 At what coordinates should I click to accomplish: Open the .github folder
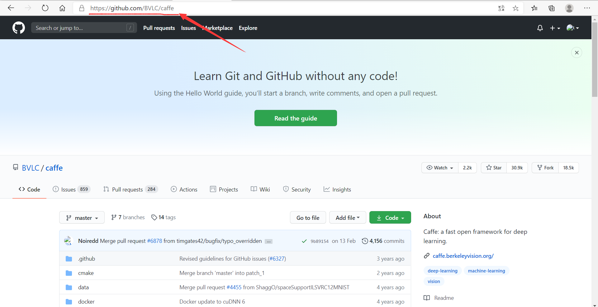click(87, 259)
